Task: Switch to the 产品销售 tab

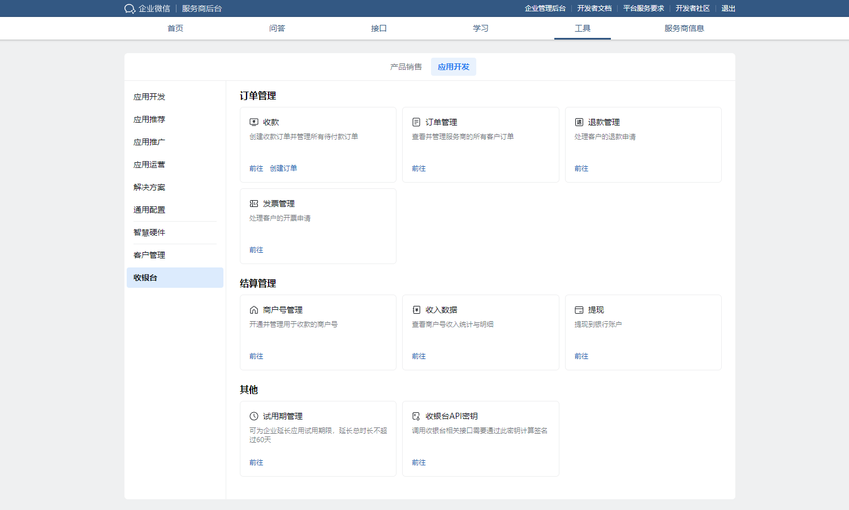Action: 406,67
